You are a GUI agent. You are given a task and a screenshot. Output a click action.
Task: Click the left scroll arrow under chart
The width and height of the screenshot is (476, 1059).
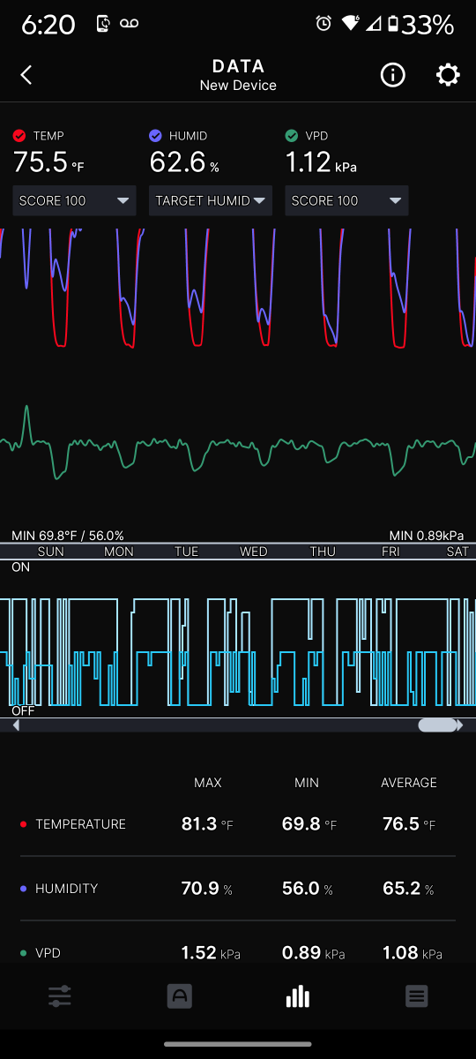coord(16,725)
